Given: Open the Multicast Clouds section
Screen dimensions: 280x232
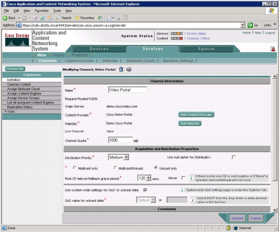Looking at the screenshot, I should pos(141,61).
